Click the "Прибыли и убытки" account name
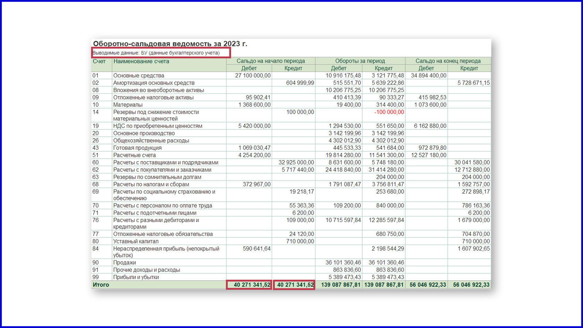Screen dimensions: 583x328 point(136,277)
